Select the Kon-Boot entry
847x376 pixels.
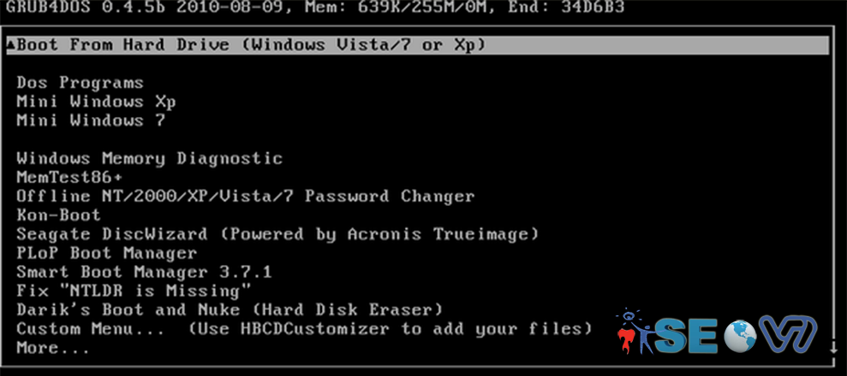pos(58,214)
